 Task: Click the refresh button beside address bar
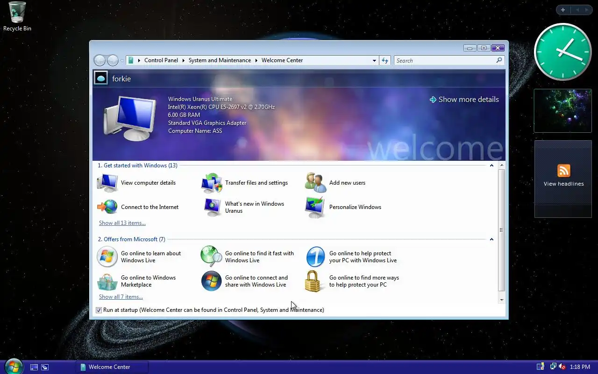pos(385,60)
